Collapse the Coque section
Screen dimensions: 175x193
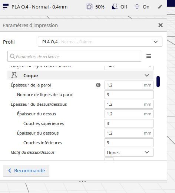click(147, 75)
